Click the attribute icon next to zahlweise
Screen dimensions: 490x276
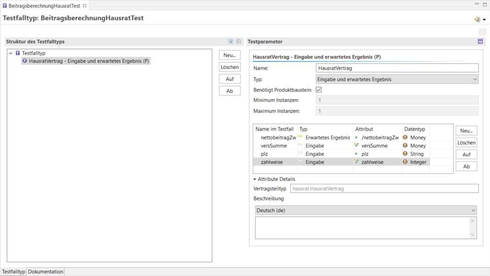(357, 162)
